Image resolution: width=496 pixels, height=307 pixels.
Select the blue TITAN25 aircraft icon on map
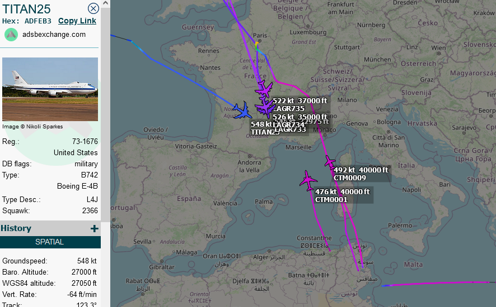click(x=242, y=111)
